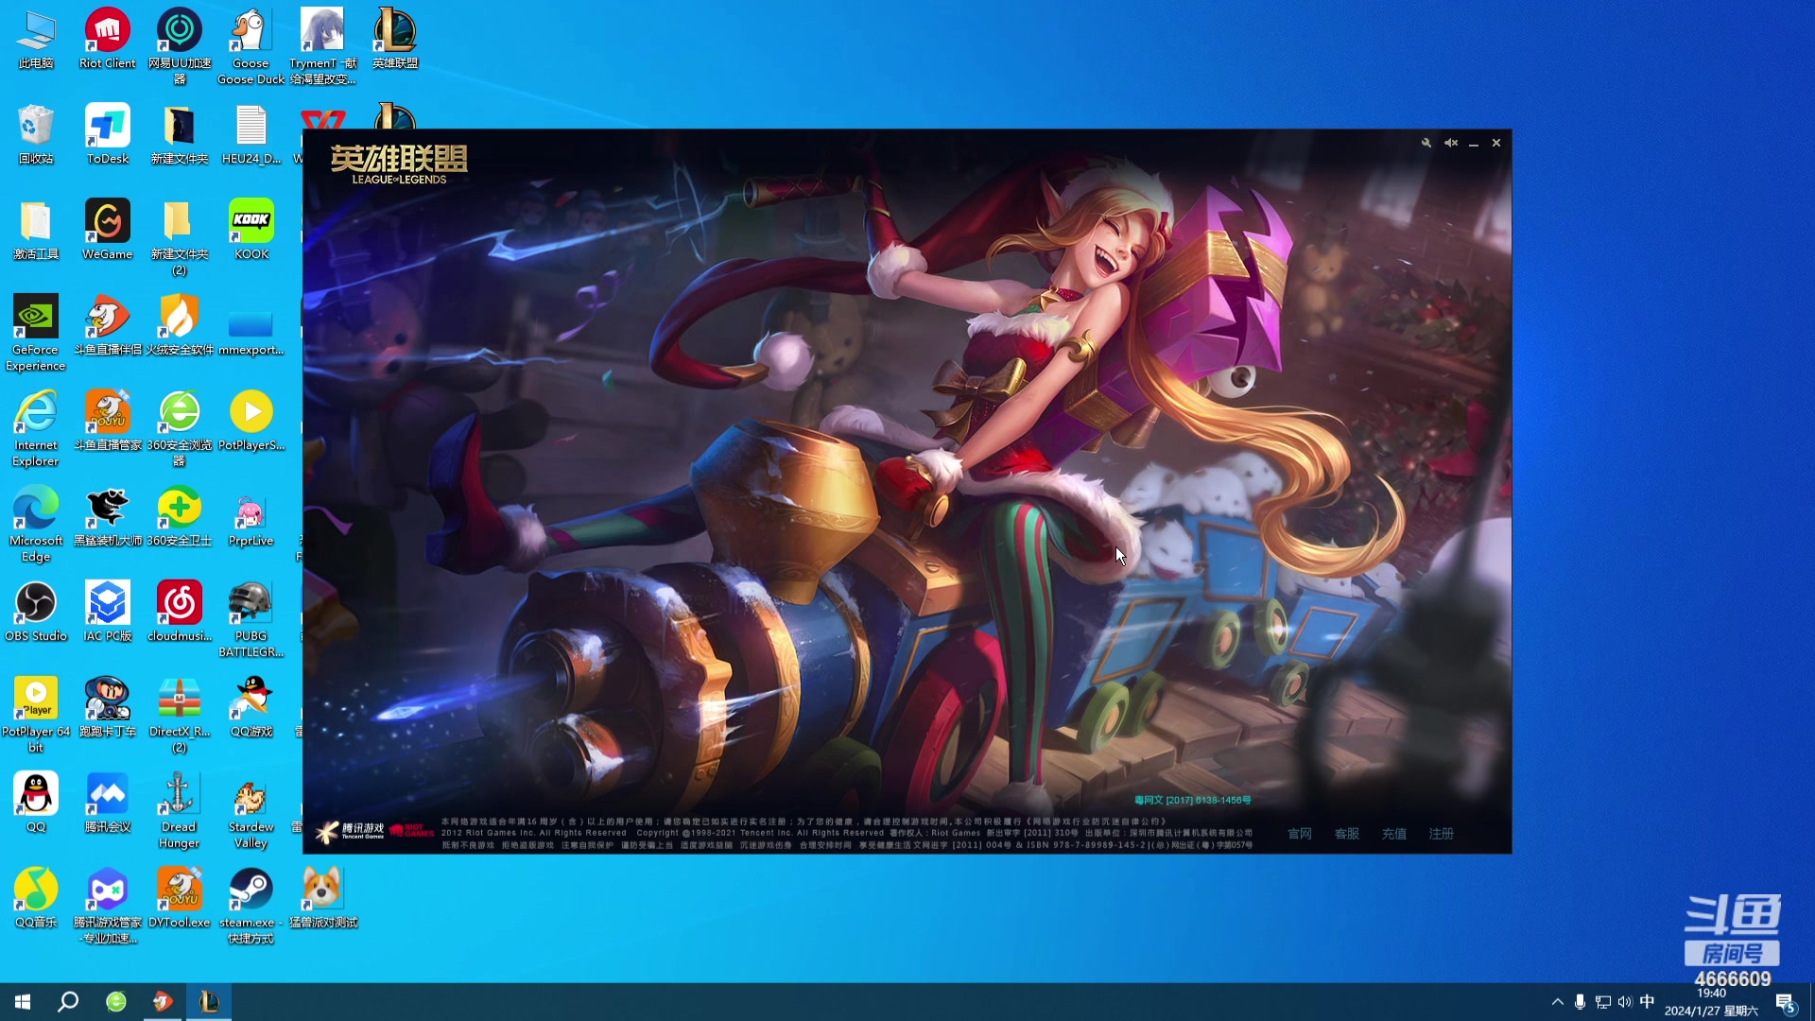Click the 充值 recharge link
The image size is (1815, 1021).
(1394, 834)
